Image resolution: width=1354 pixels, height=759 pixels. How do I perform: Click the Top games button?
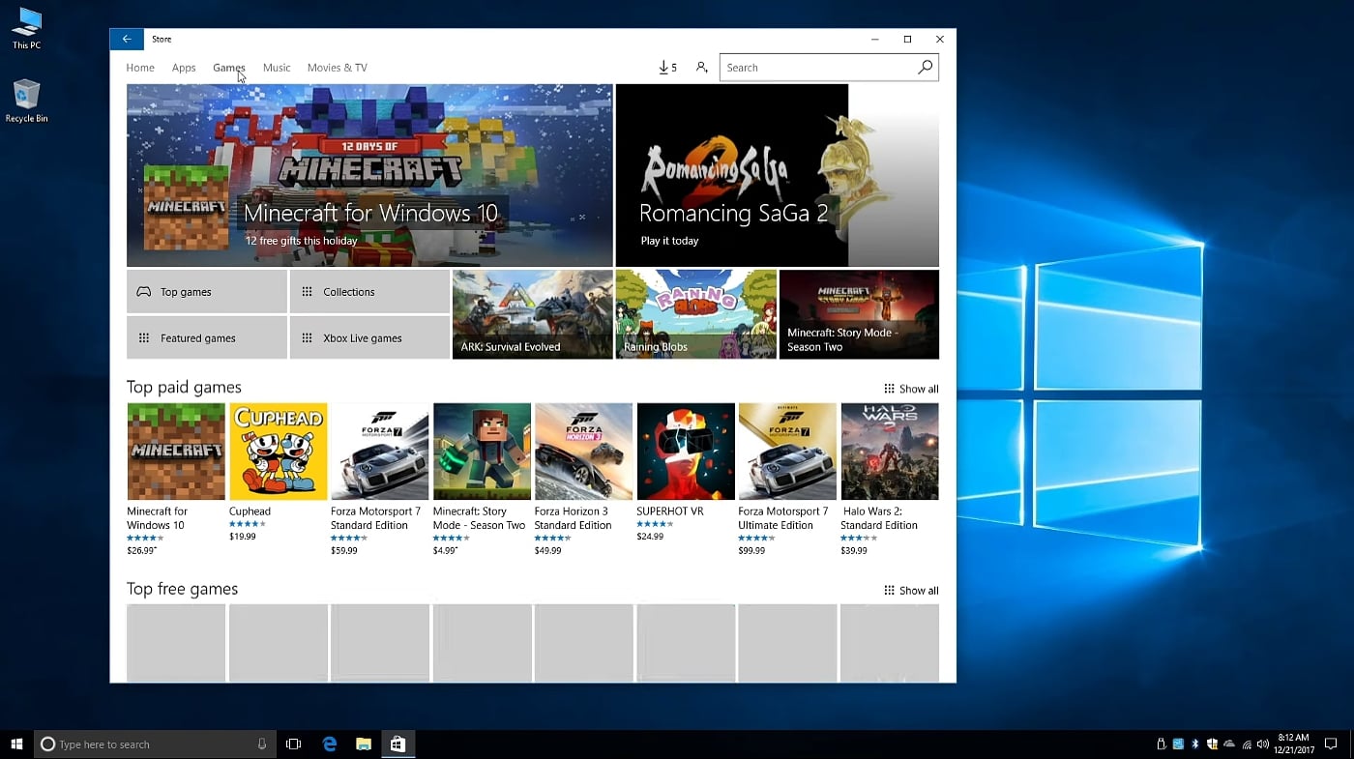pyautogui.click(x=206, y=292)
